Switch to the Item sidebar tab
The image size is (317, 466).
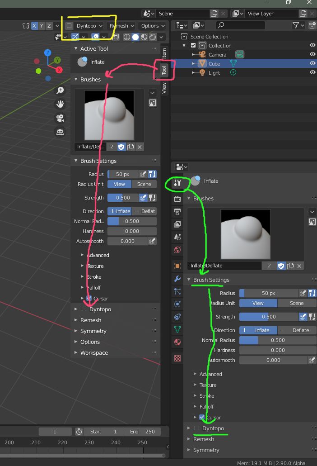tap(164, 53)
